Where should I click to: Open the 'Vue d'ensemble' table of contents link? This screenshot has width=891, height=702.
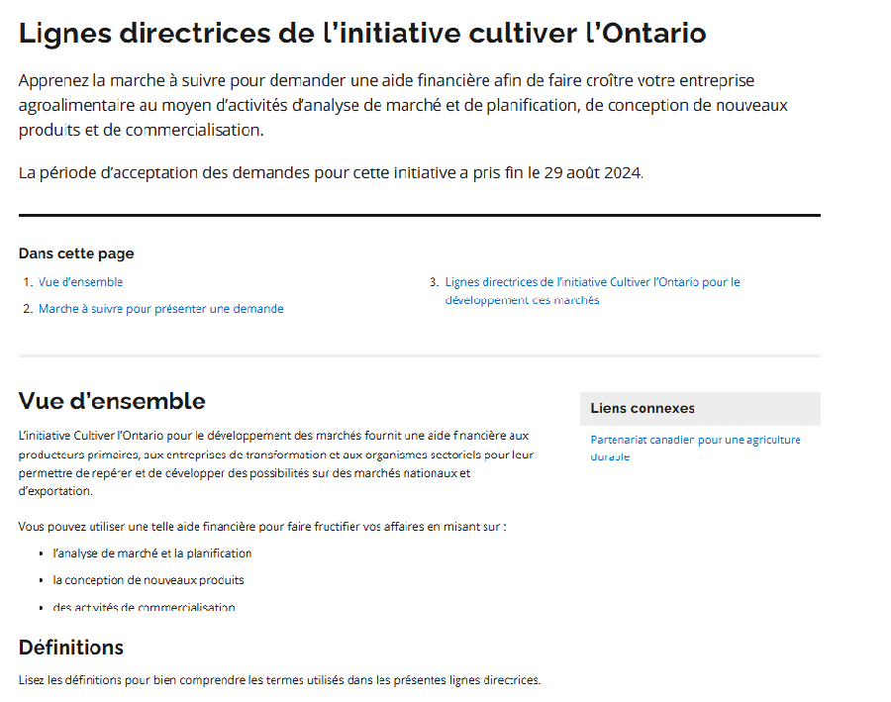point(80,282)
